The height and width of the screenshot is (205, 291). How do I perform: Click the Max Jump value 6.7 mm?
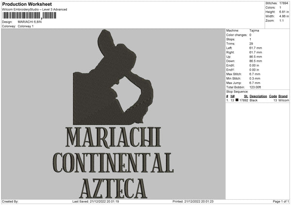pos(255,83)
